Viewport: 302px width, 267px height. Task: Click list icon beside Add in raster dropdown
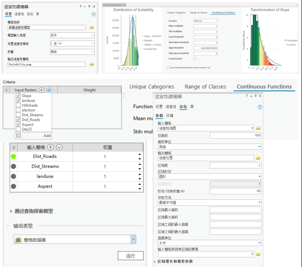click(19, 136)
